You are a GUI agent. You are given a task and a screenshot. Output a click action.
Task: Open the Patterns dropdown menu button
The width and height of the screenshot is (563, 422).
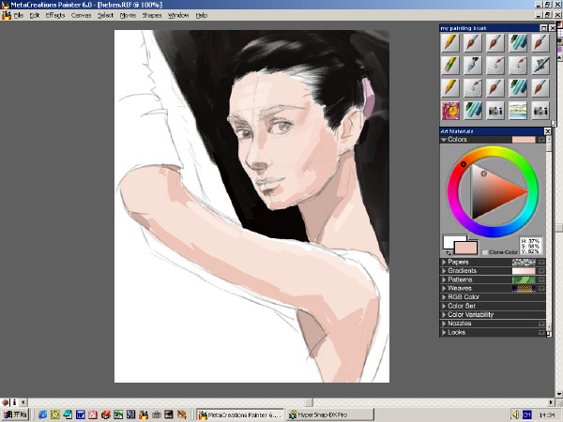pyautogui.click(x=541, y=279)
